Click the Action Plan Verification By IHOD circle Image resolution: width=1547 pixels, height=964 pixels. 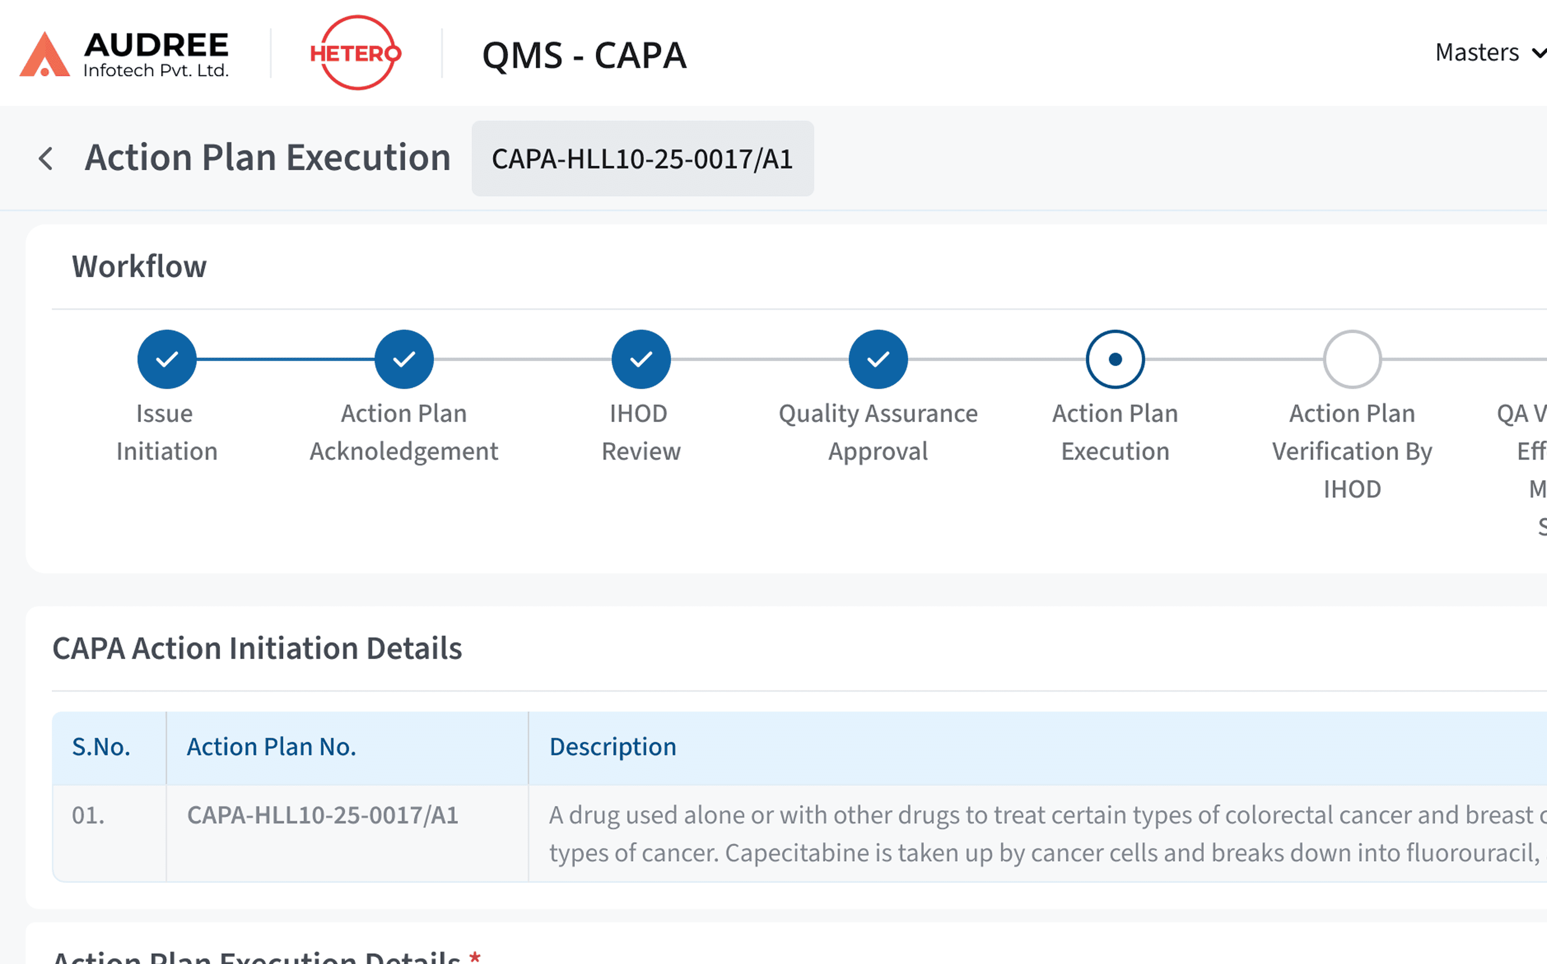pyautogui.click(x=1352, y=358)
